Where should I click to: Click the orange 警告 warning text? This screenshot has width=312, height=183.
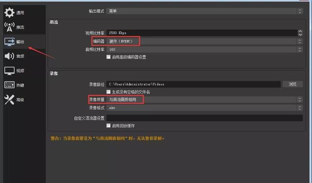(x=107, y=138)
